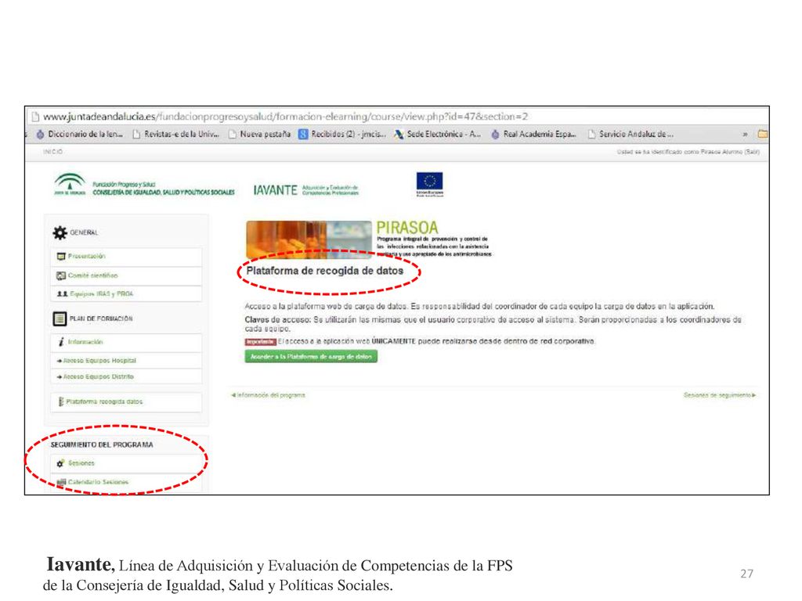Open Revistas-e de la Univ... bookmark
The height and width of the screenshot is (601, 802).
pos(176,135)
